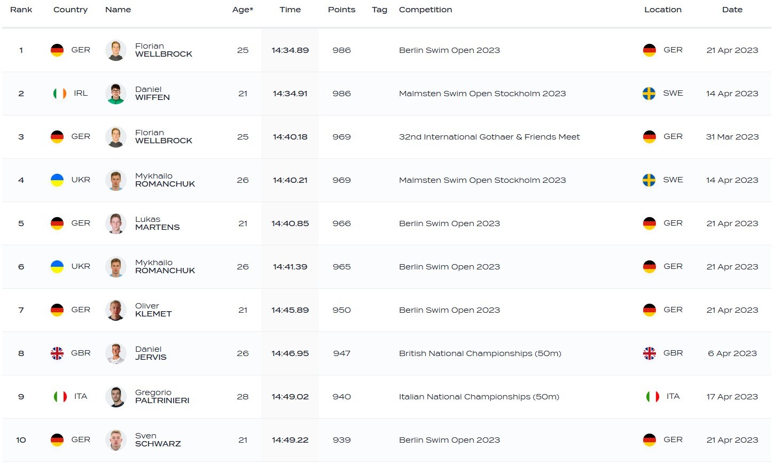The width and height of the screenshot is (774, 463).
Task: Click the Rank column header
Action: tap(21, 10)
